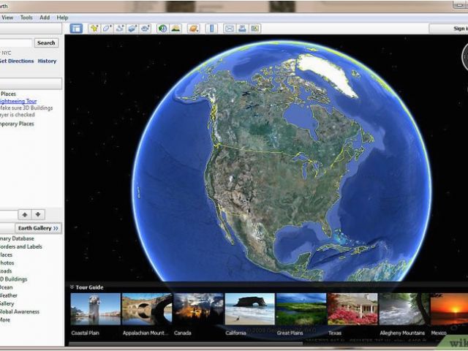
Task: Select the Roads layer
Action: (6, 271)
